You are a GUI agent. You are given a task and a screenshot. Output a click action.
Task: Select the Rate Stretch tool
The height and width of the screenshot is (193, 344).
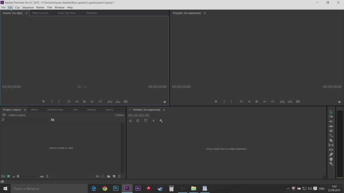(x=331, y=136)
